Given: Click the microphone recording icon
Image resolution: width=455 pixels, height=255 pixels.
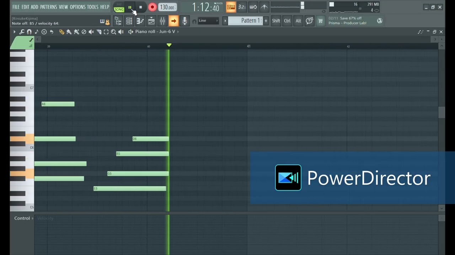Looking at the screenshot, I should 184,21.
